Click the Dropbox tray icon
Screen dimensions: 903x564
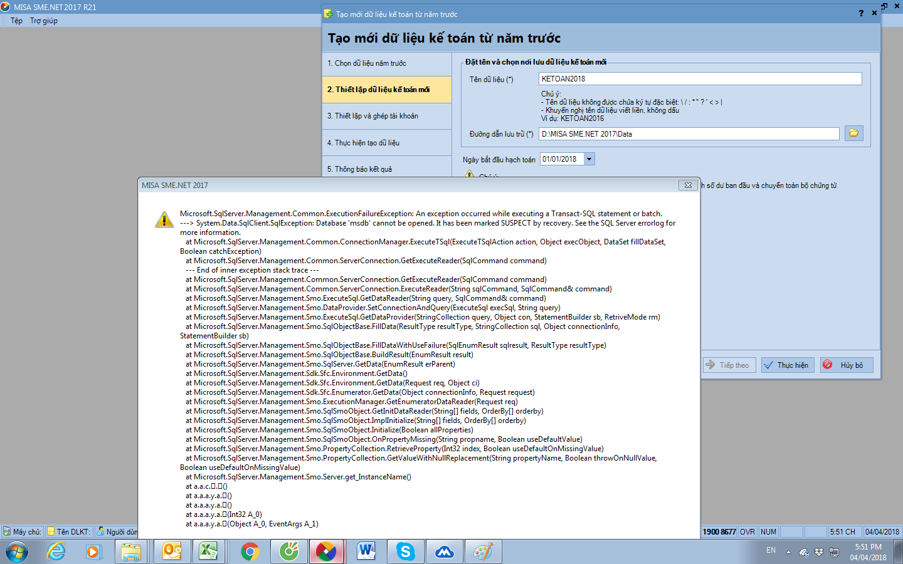click(x=819, y=552)
